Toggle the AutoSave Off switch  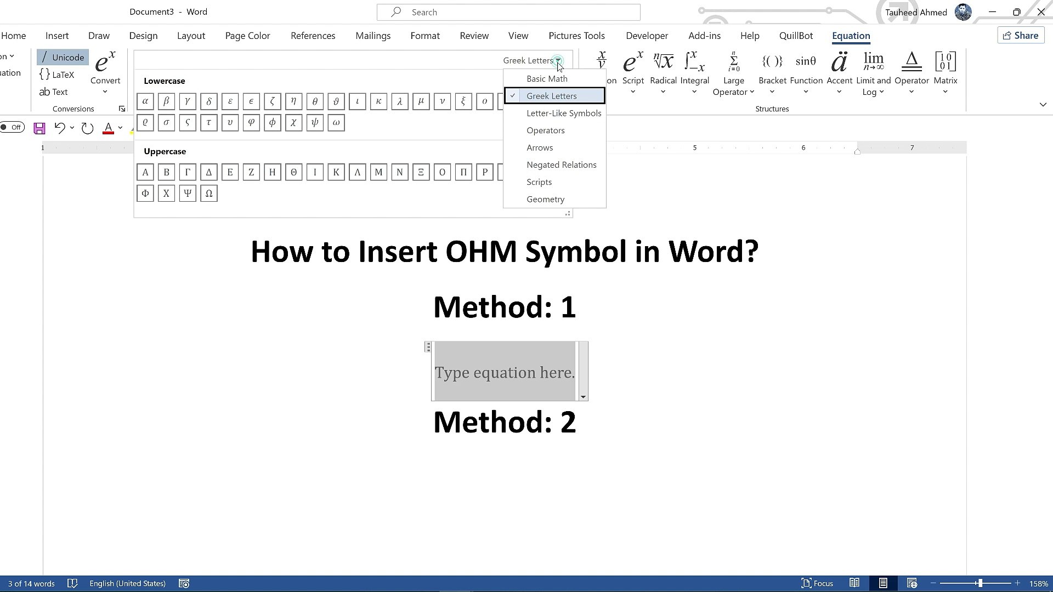tap(12, 127)
